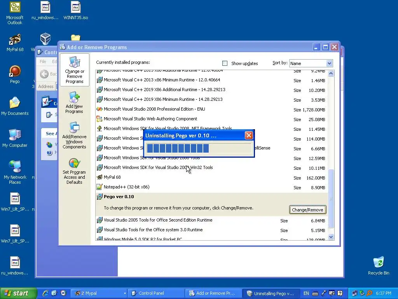Click the tray on-screen keyboard icon

click(315, 294)
